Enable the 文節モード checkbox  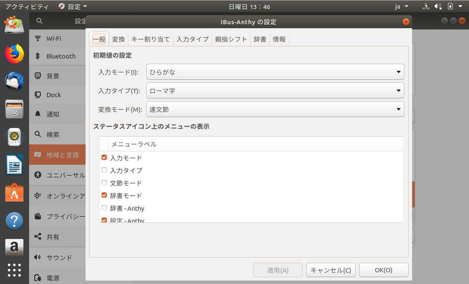click(x=104, y=183)
